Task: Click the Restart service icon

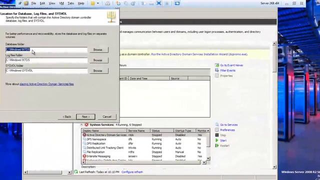Action: click(x=217, y=145)
